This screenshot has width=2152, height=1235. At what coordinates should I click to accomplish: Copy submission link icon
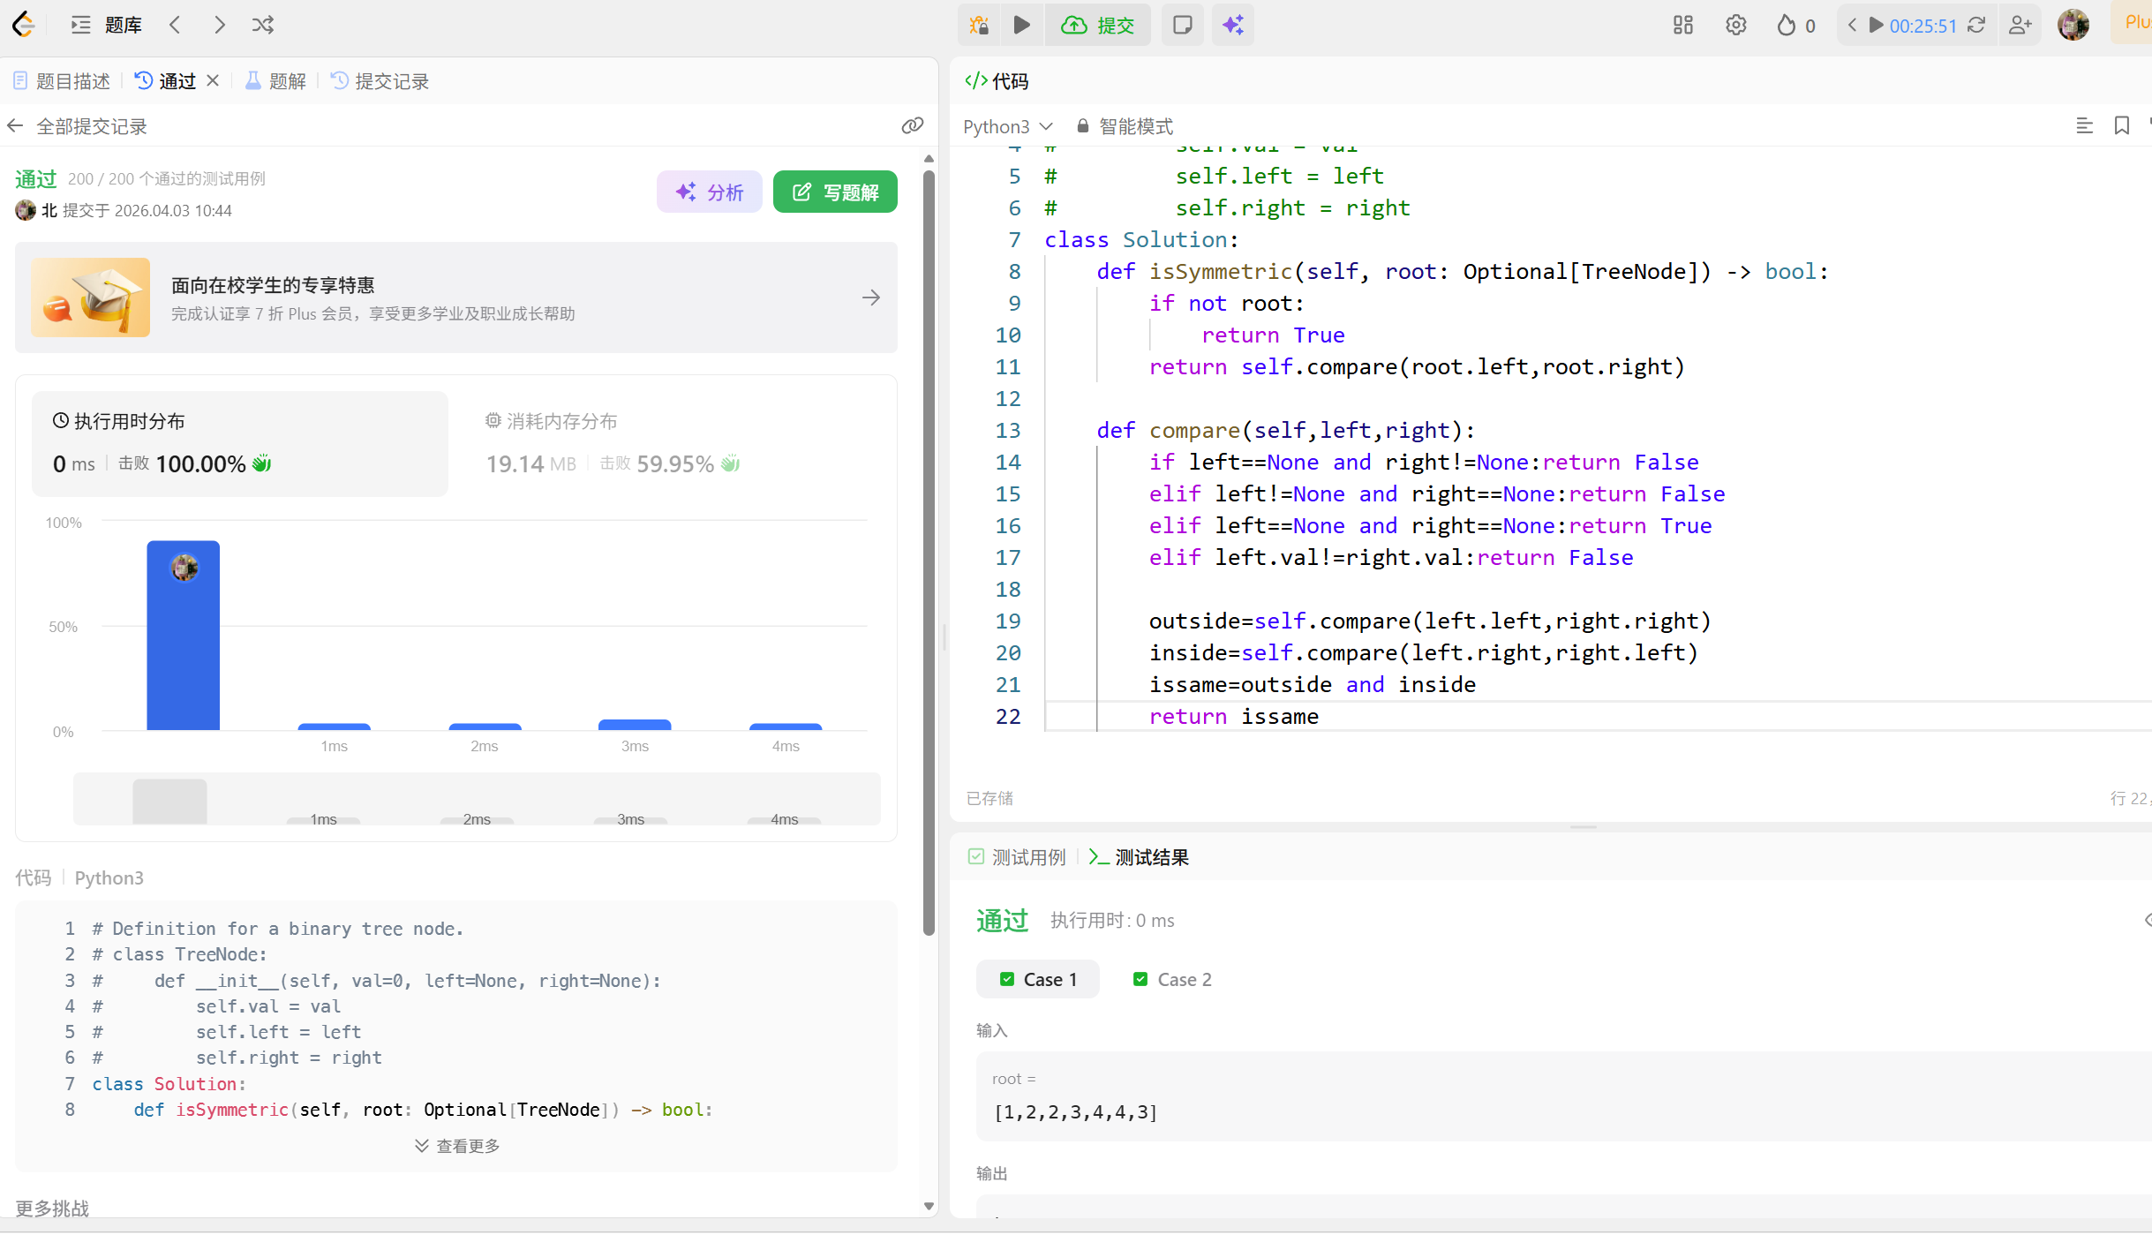912,126
